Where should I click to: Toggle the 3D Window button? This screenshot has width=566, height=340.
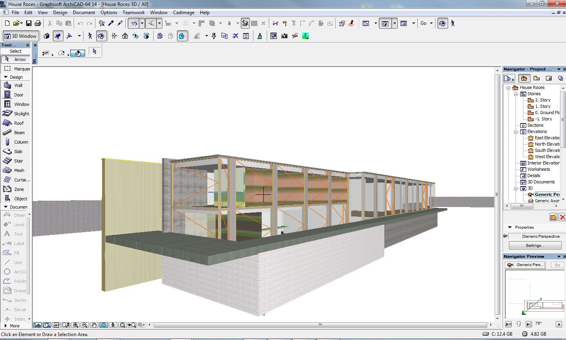(x=20, y=36)
